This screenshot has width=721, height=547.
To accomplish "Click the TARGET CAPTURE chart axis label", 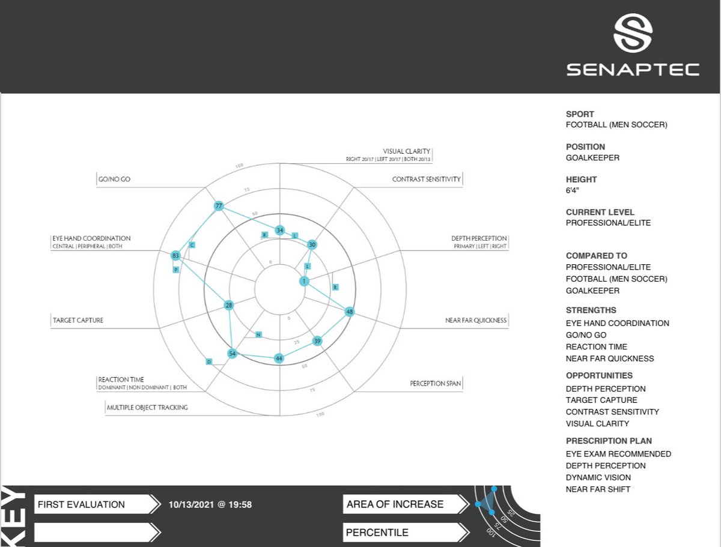I will [x=78, y=320].
